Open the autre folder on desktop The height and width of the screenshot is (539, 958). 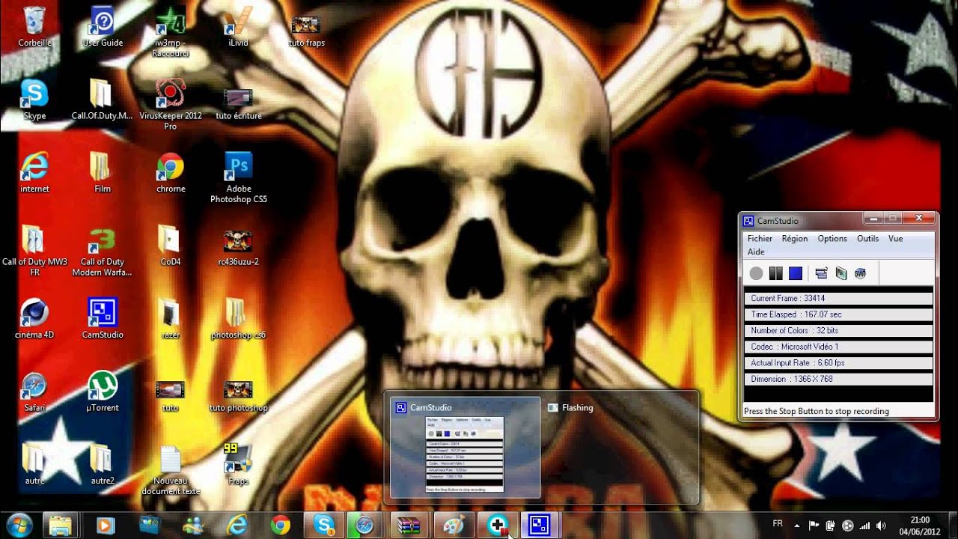click(34, 464)
